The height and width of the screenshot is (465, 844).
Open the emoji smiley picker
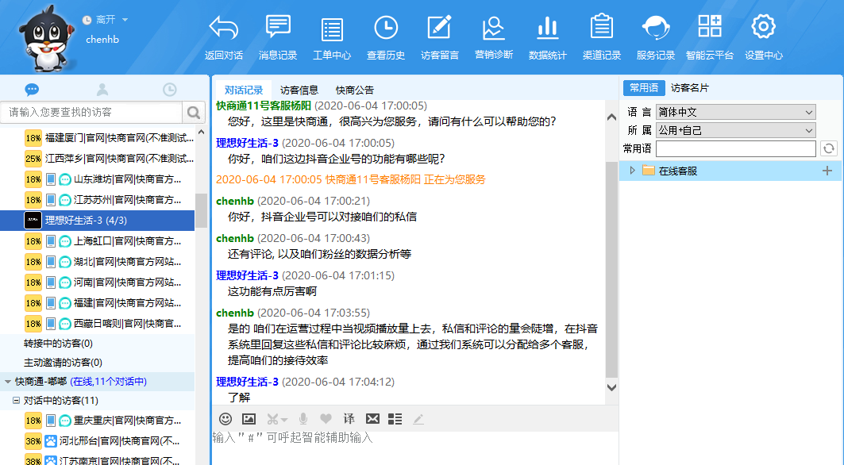tap(225, 419)
